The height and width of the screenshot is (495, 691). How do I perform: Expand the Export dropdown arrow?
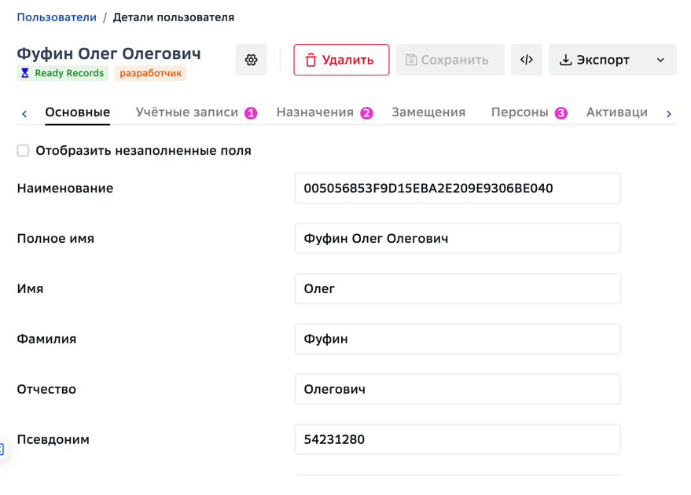660,60
